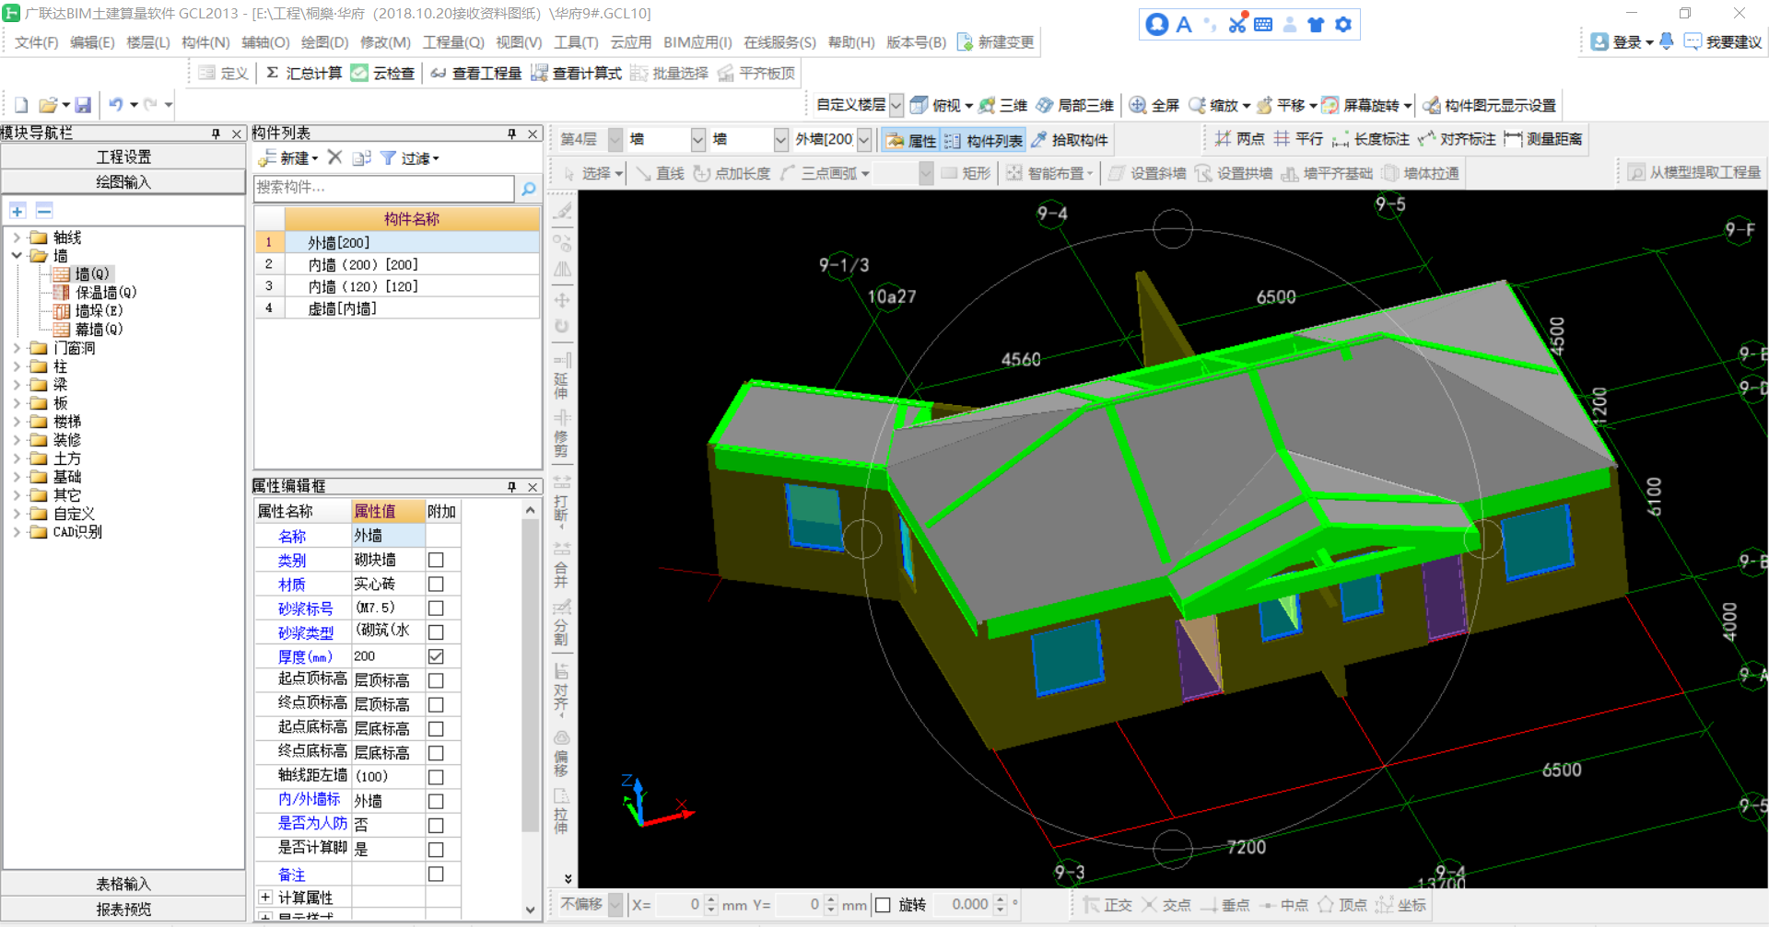Click 矩形 rectangle tool

(x=967, y=173)
